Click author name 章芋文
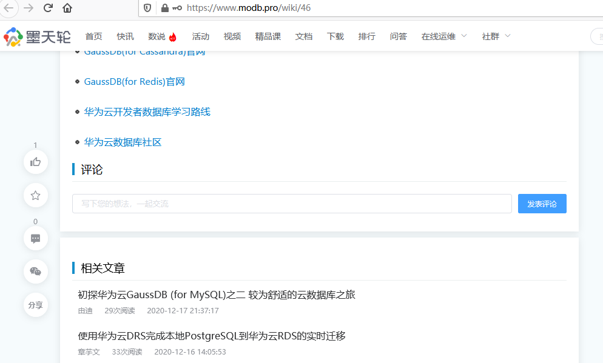This screenshot has height=363, width=603. (x=89, y=352)
